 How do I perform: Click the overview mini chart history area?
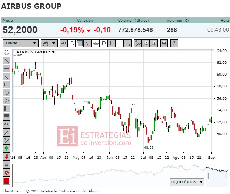pyautogui.click(x=109, y=175)
